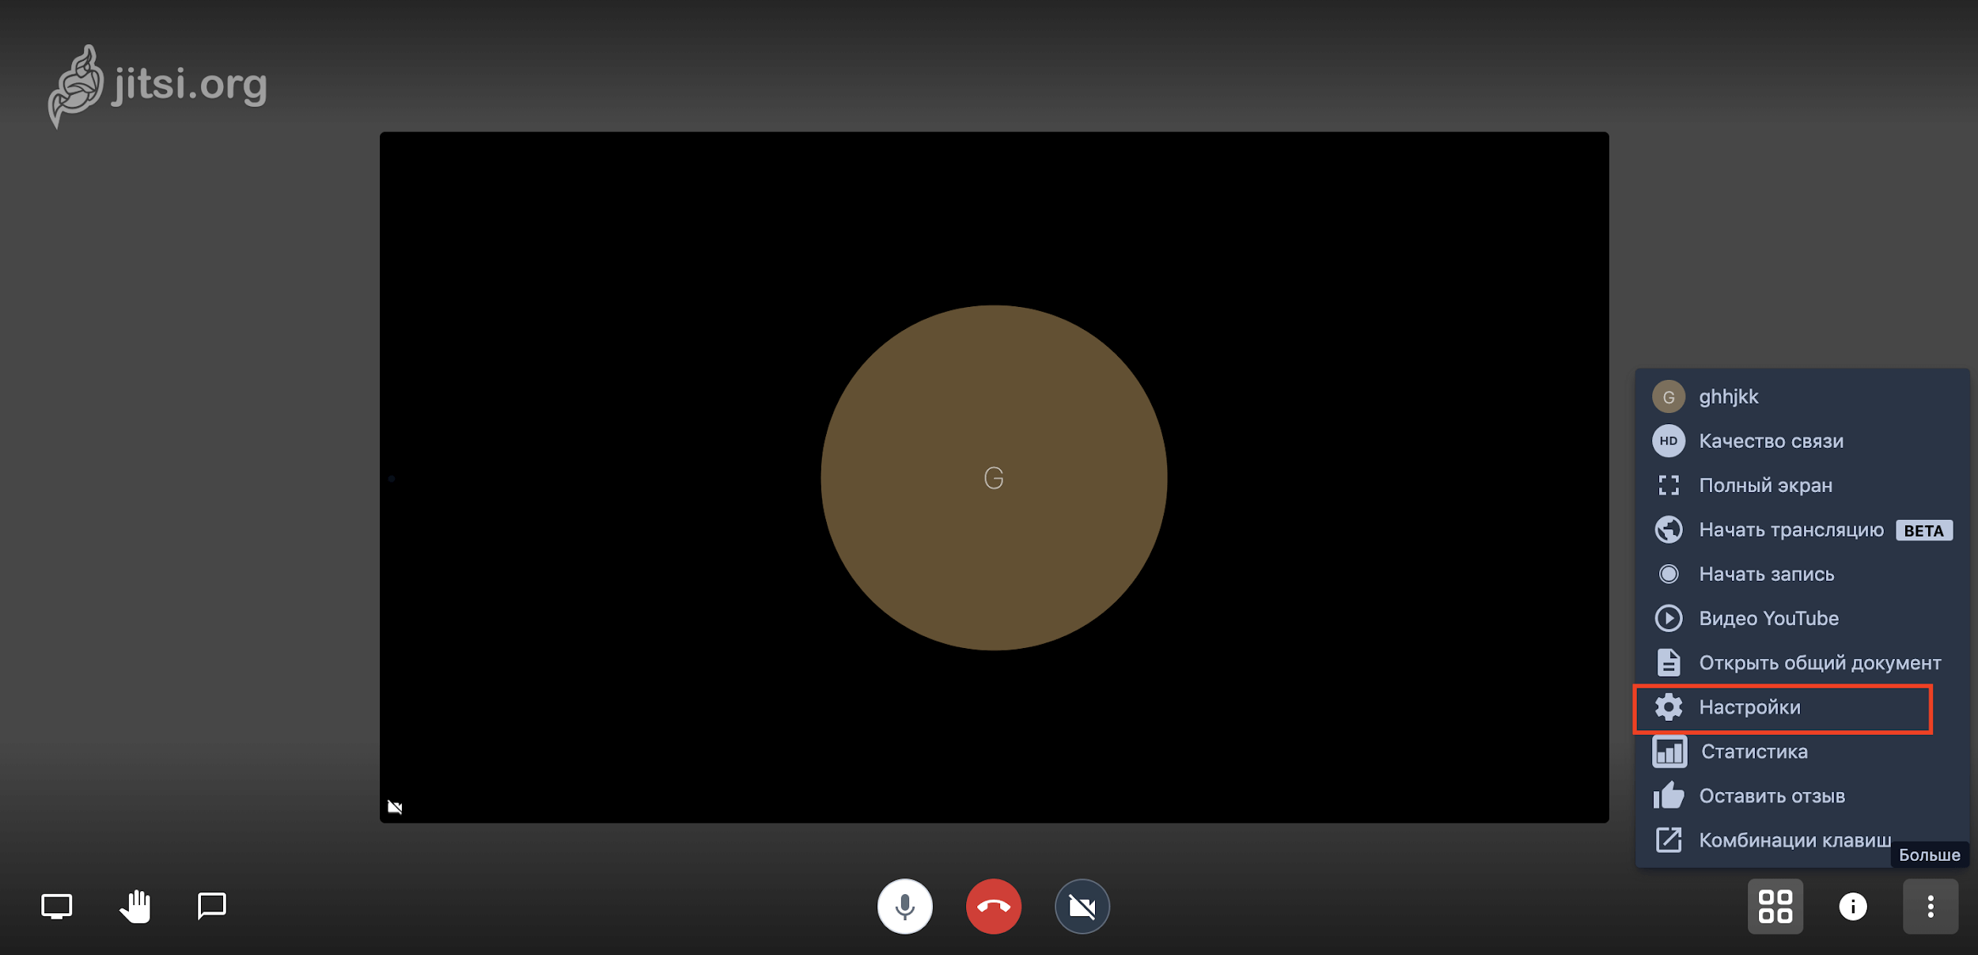This screenshot has width=1978, height=955.
Task: Click the brown G avatar circle
Action: pyautogui.click(x=993, y=477)
